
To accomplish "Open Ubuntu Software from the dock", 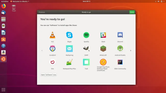I will point(3,39).
